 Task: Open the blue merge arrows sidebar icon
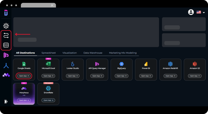click(6, 66)
